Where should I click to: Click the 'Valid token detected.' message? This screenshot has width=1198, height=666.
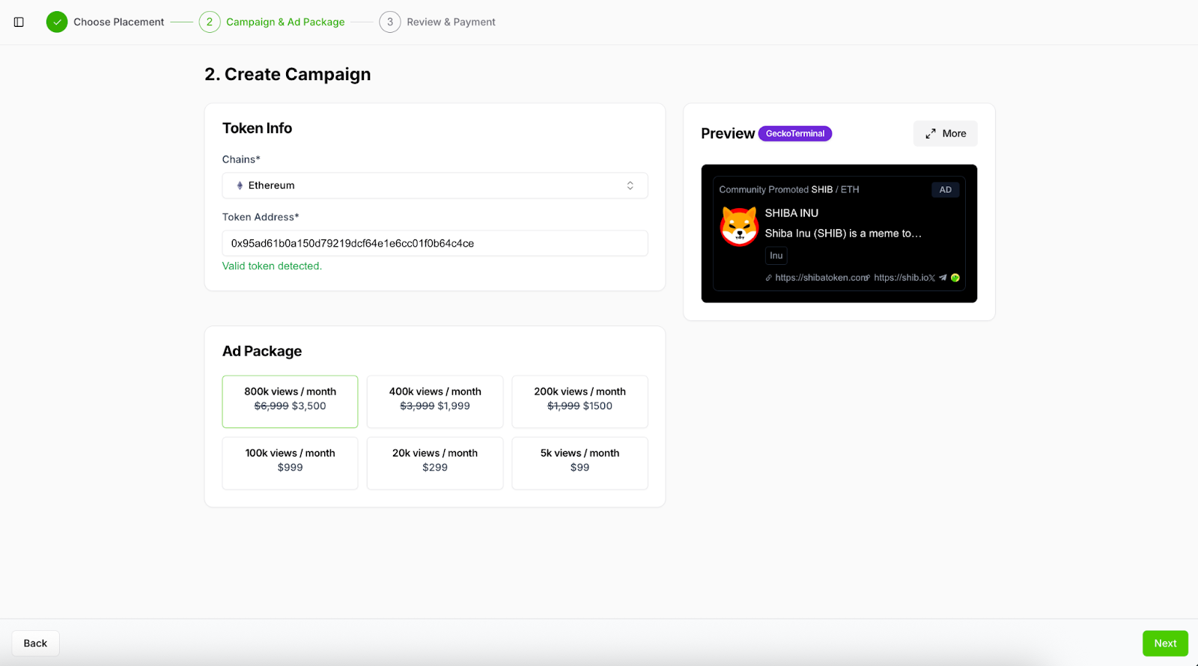click(x=272, y=266)
